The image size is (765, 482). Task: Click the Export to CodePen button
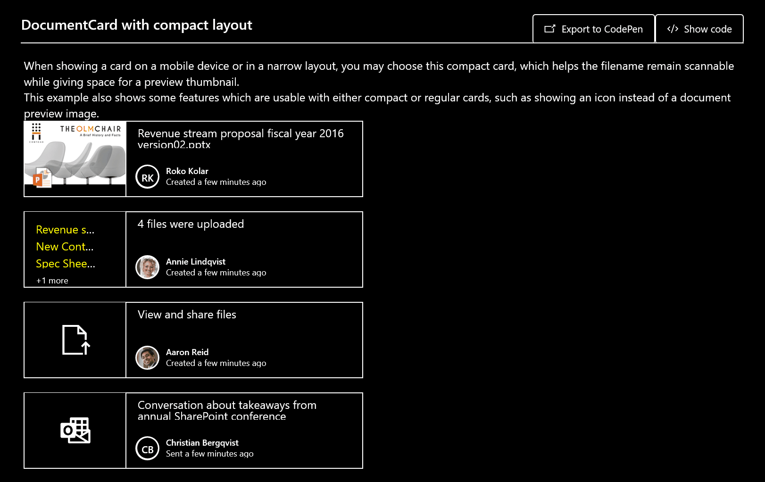coord(593,29)
